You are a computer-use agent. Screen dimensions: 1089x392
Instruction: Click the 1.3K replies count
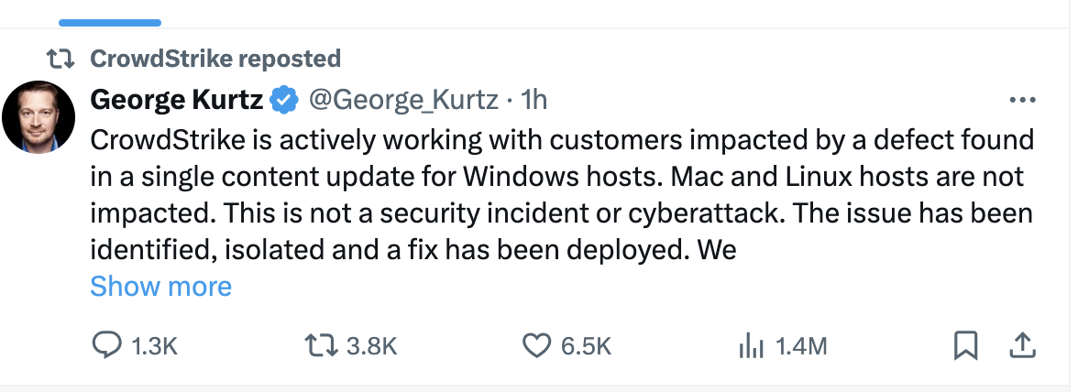pyautogui.click(x=154, y=345)
